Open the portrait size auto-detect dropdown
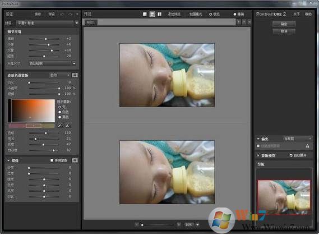 click(x=74, y=63)
